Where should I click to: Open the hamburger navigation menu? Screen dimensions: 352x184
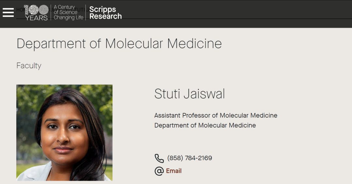(x=8, y=12)
